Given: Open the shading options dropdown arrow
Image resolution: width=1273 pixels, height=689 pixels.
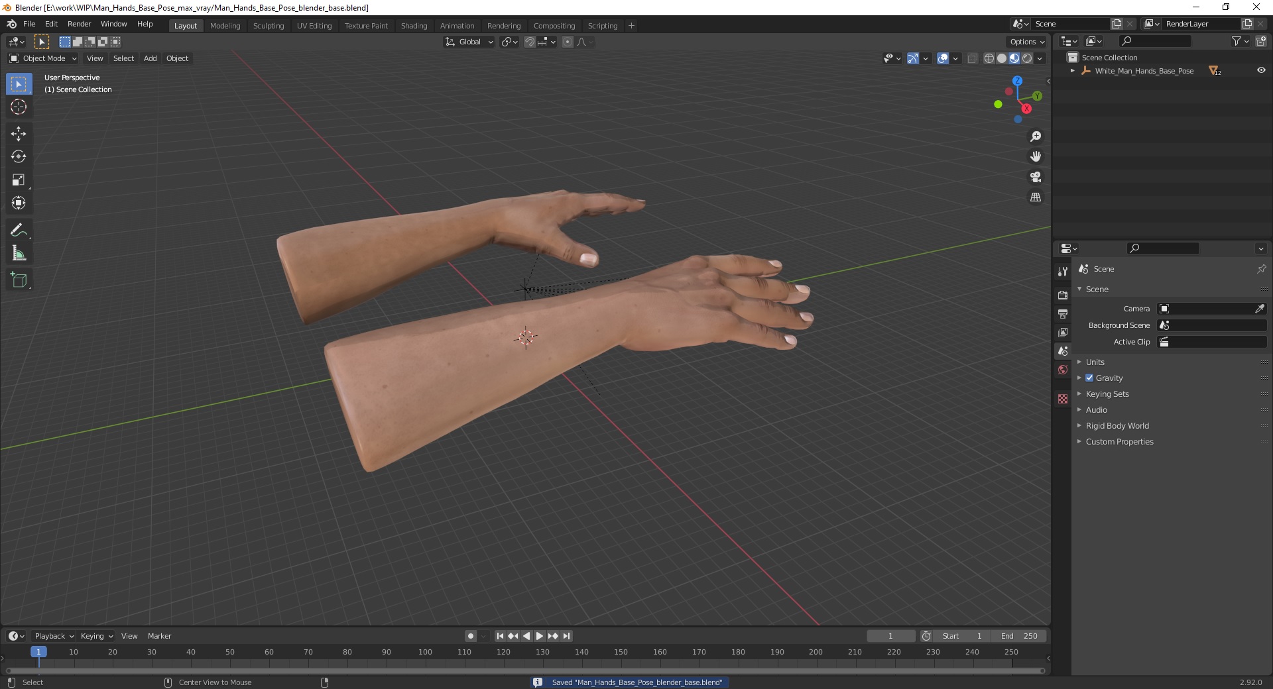Looking at the screenshot, I should [x=1040, y=58].
